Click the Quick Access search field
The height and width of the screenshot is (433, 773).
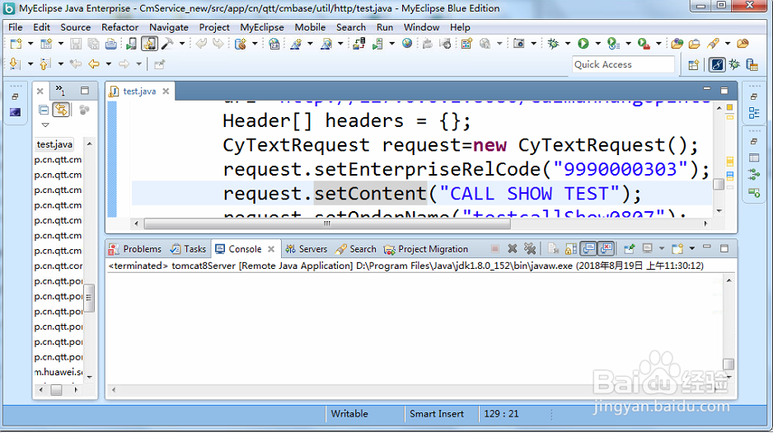tap(623, 64)
